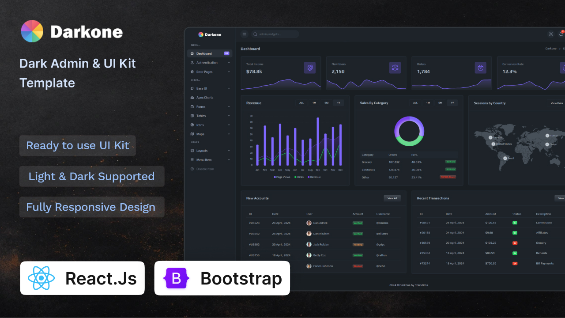Expand the Maps submenu chevron
The width and height of the screenshot is (565, 318).
click(x=229, y=134)
